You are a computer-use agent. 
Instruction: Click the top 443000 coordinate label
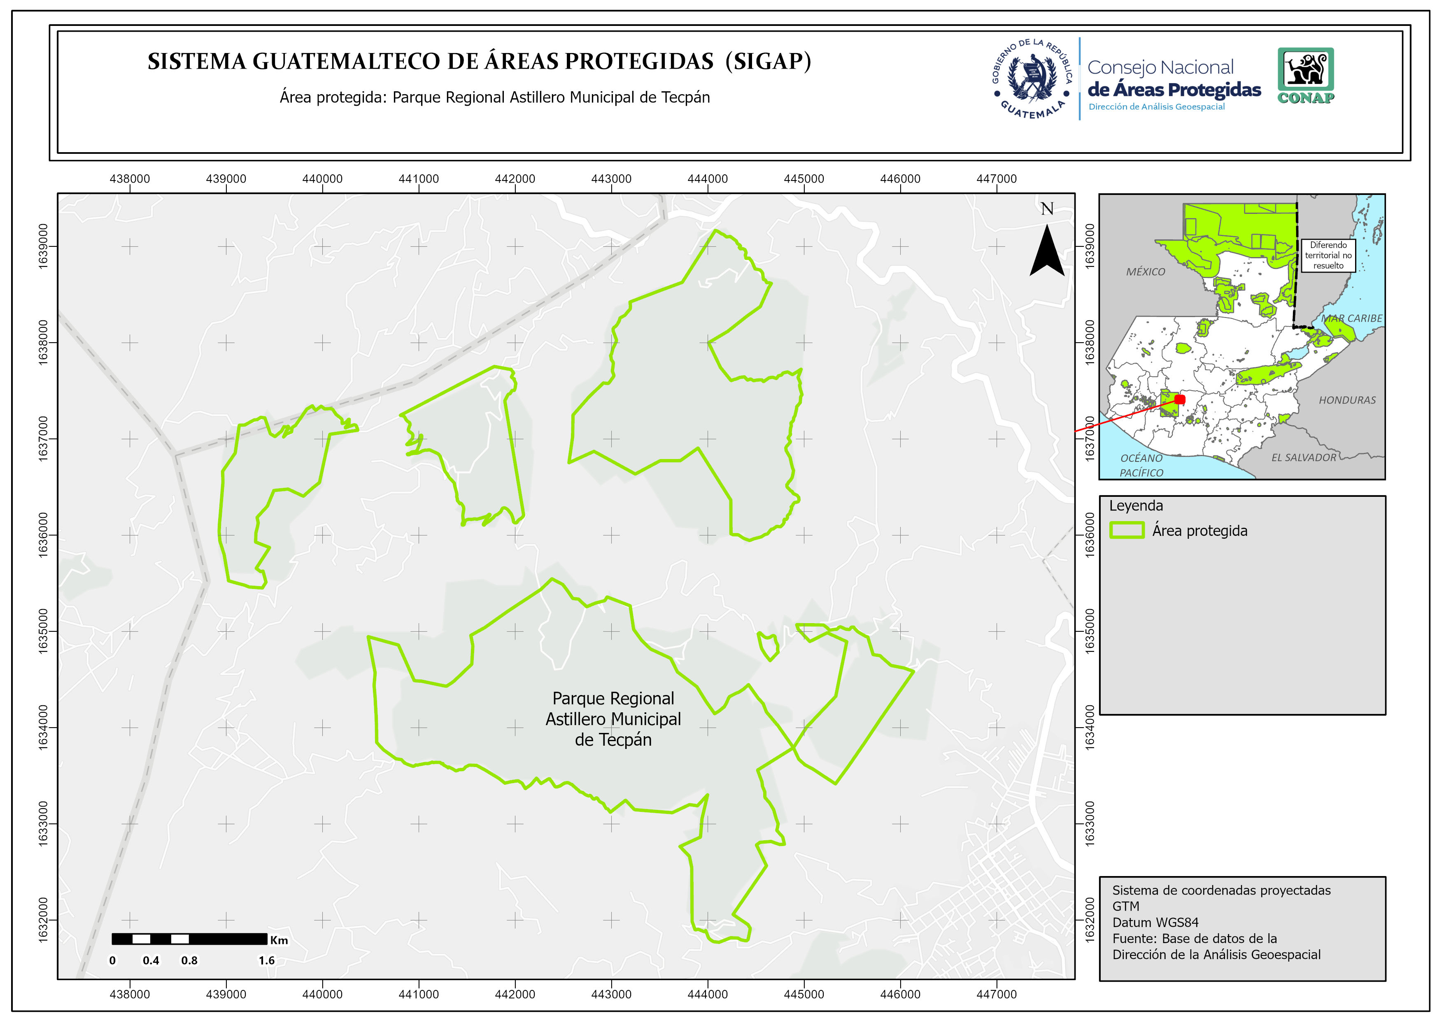tap(611, 179)
